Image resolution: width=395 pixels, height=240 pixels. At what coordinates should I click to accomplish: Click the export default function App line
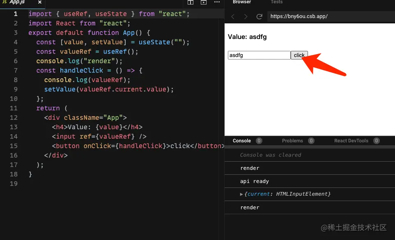point(89,33)
